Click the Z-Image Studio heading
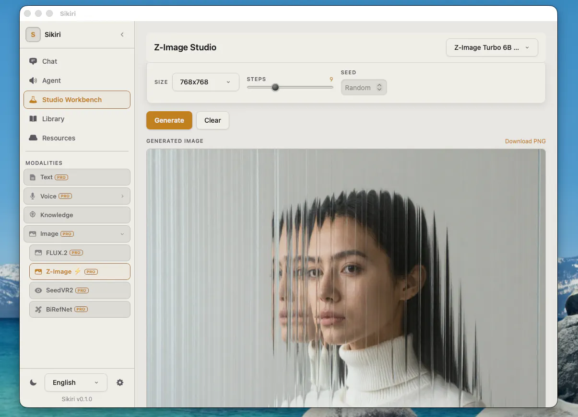Viewport: 578px width, 417px height. (x=185, y=47)
